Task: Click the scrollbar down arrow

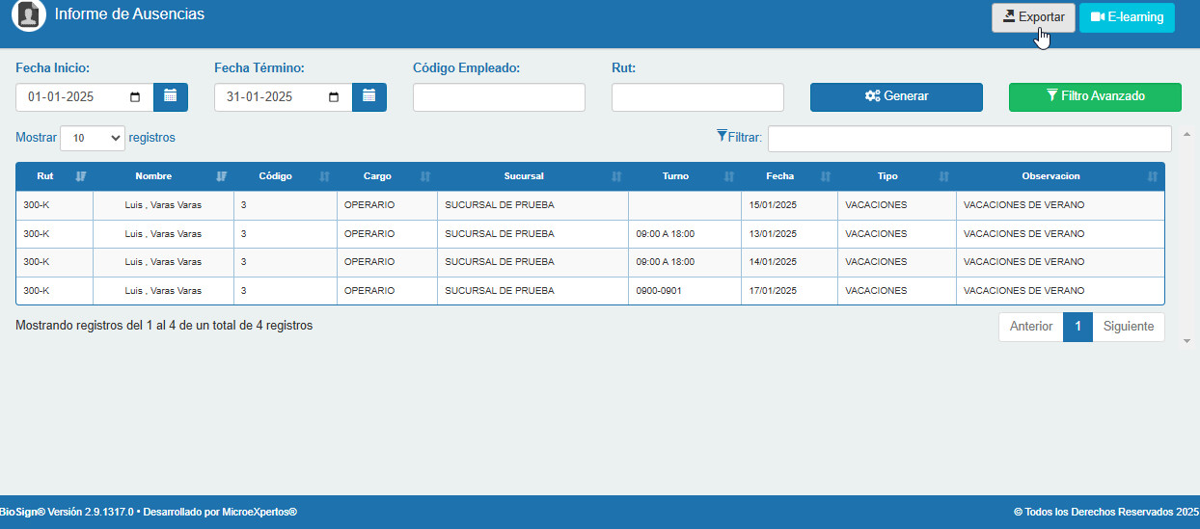Action: (x=1187, y=341)
